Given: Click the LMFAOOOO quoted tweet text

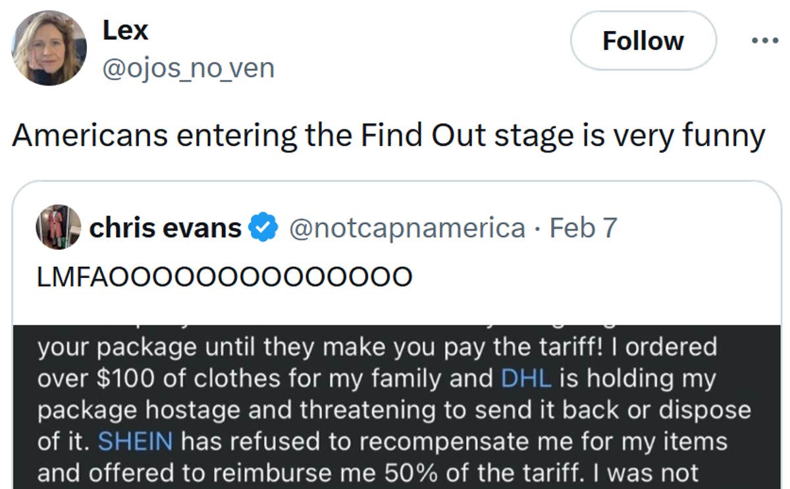Looking at the screenshot, I should 224,277.
